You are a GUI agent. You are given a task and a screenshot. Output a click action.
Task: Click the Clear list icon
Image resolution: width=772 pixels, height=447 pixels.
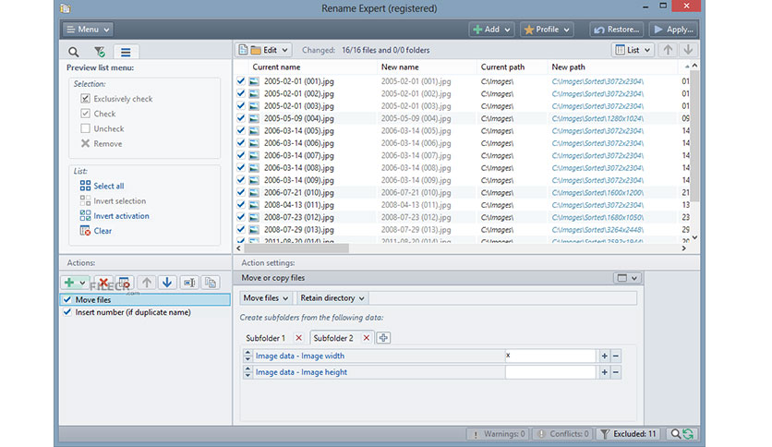coord(85,230)
